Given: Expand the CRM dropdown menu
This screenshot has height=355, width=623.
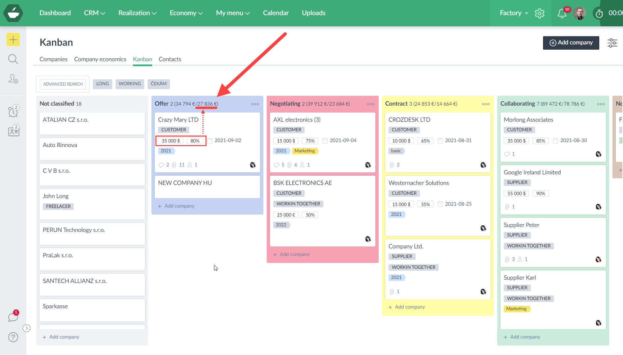Looking at the screenshot, I should (94, 13).
